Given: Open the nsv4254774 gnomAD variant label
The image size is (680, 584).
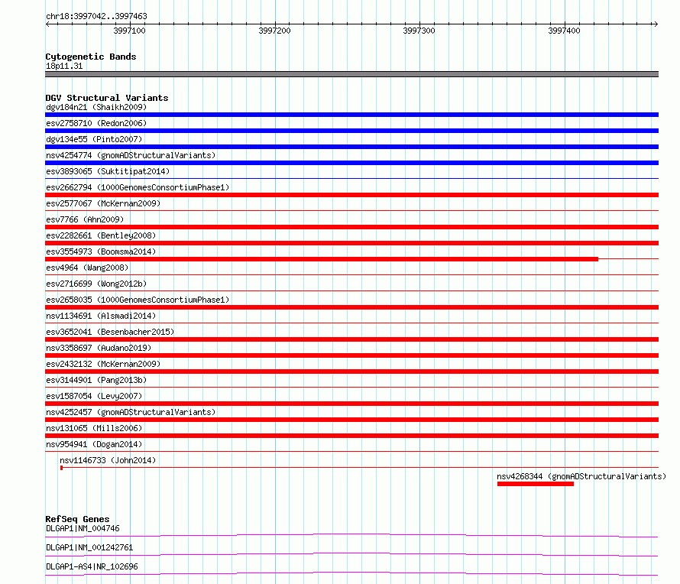Looking at the screenshot, I should 131,155.
